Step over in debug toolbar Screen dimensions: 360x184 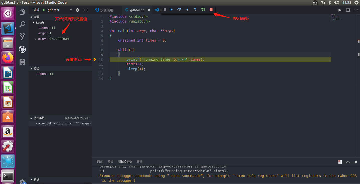click(x=179, y=10)
